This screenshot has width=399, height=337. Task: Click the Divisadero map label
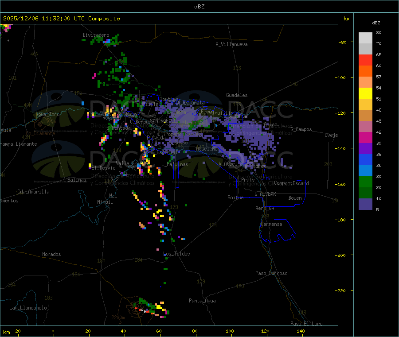click(96, 35)
